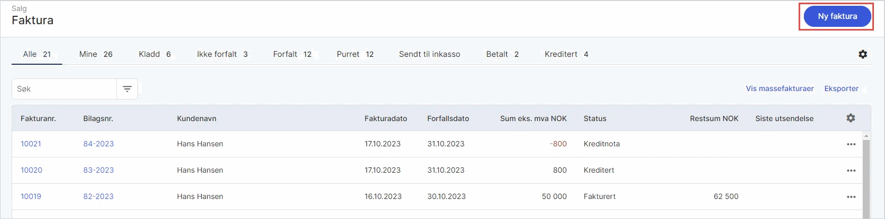Screen dimensions: 885x219
Task: Click the scrollbar up arrow
Action: (867, 136)
